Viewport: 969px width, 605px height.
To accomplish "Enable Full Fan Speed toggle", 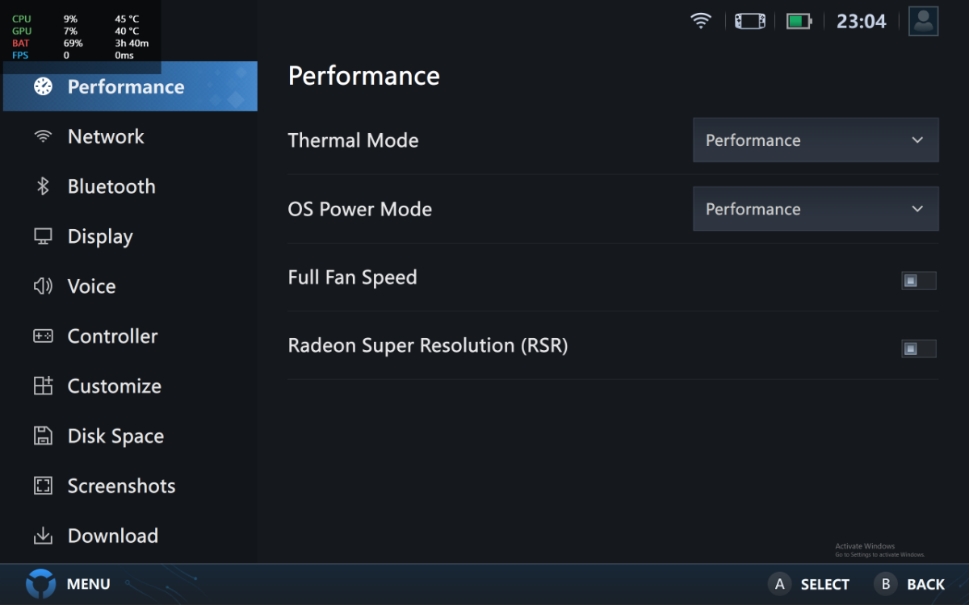I will tap(918, 281).
